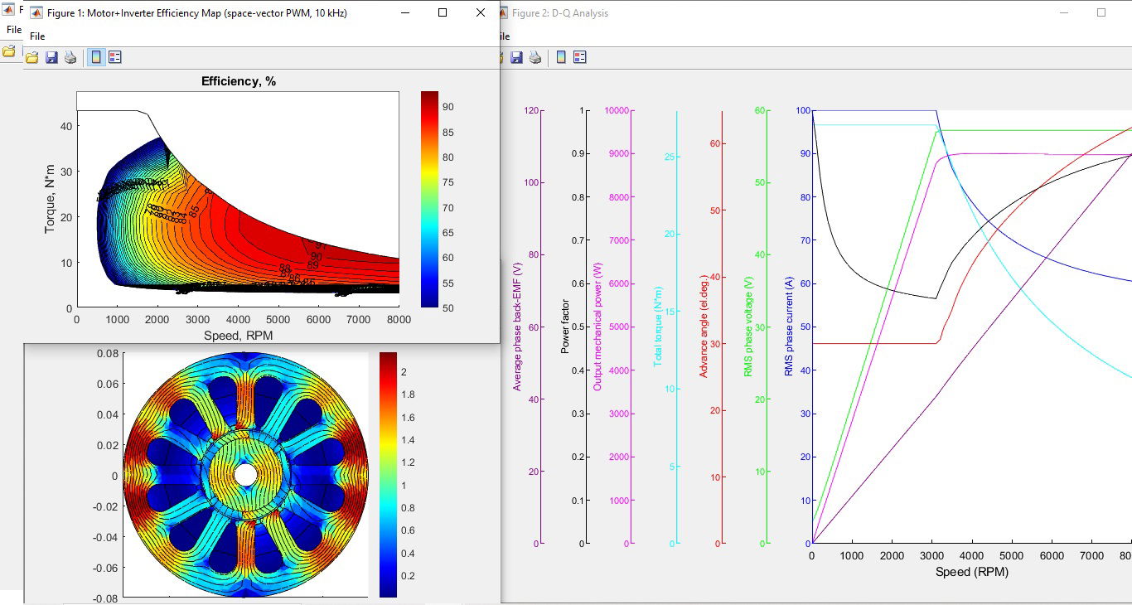Minimize the Figure 2 D-Q Analysis window
The width and height of the screenshot is (1132, 605).
click(1063, 13)
